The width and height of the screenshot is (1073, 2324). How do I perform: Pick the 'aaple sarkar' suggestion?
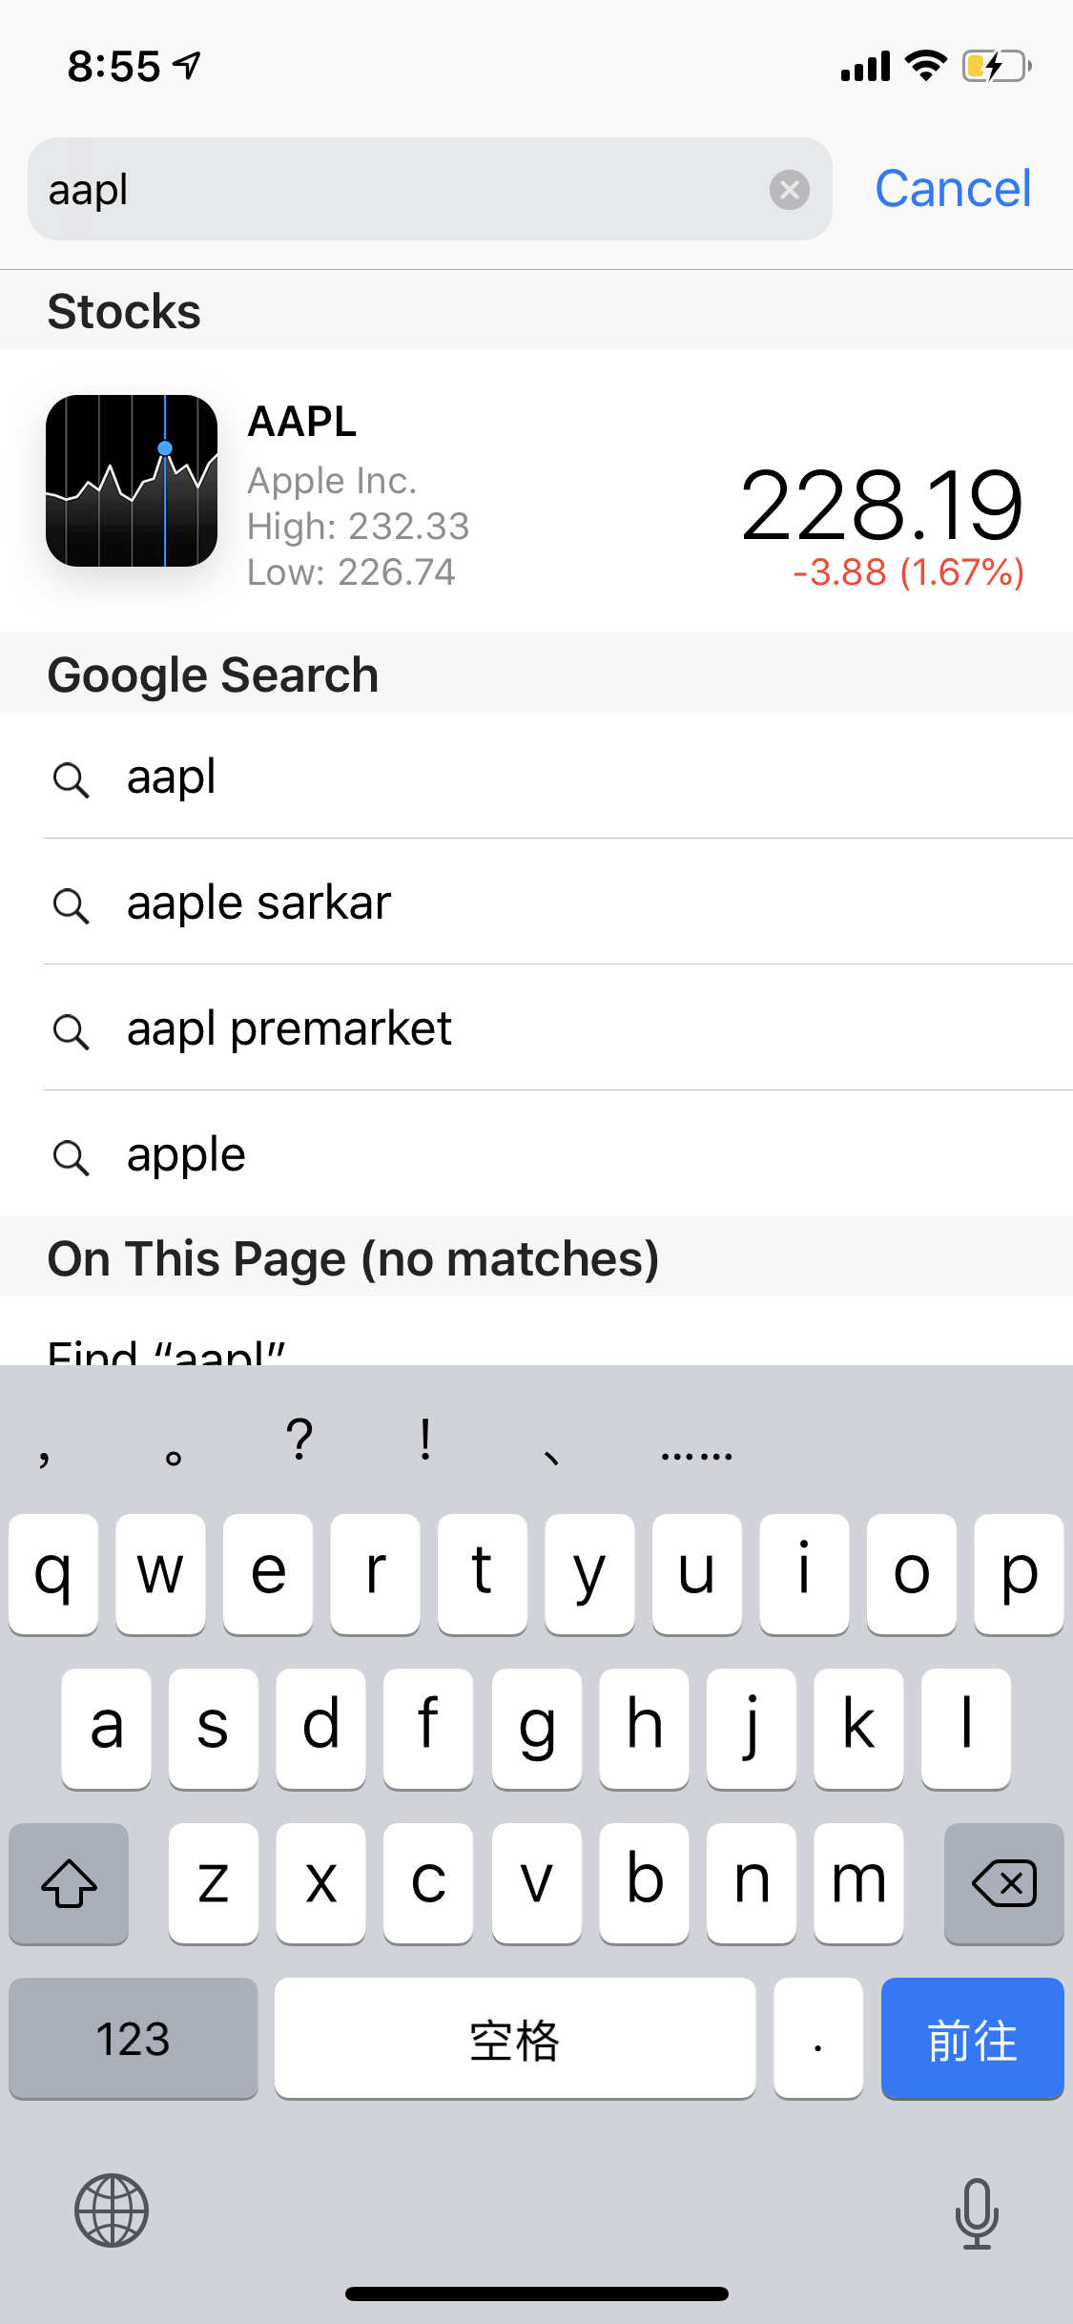(x=259, y=903)
